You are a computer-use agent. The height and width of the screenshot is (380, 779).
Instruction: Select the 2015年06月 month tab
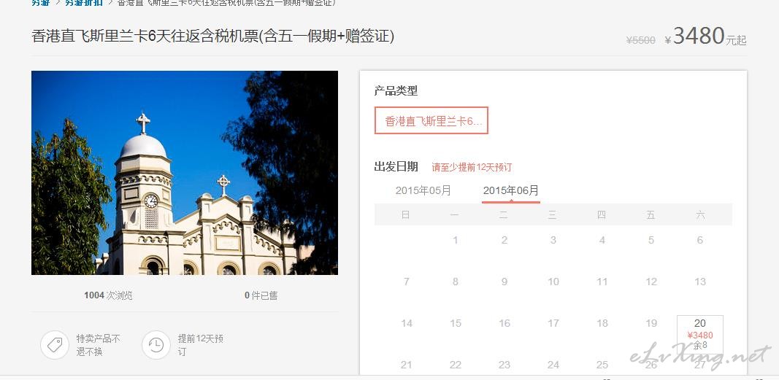[x=511, y=190]
